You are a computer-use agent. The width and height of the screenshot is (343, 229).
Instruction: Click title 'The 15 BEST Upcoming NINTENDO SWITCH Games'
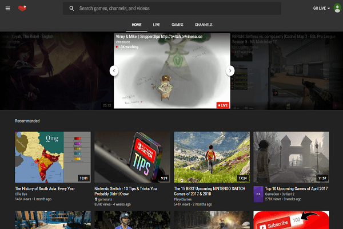(x=210, y=191)
